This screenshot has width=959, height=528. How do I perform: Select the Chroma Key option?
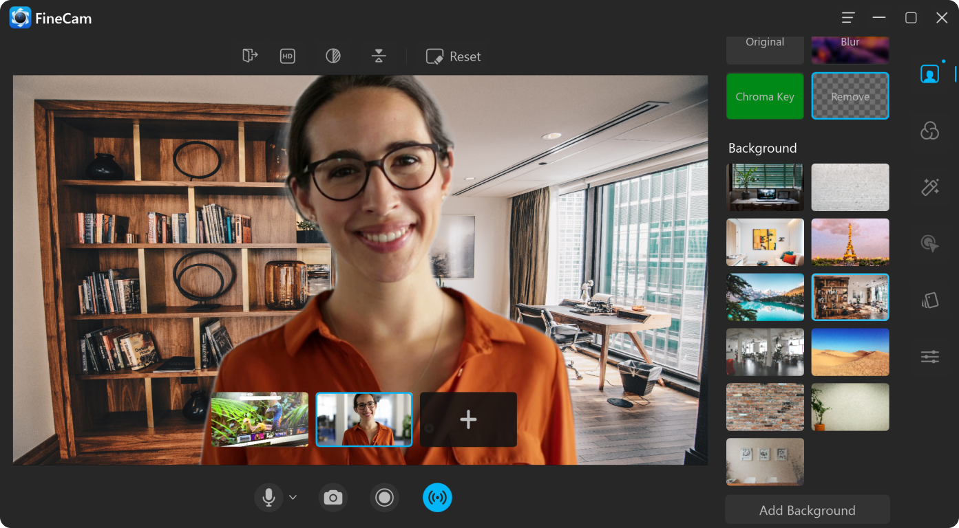(x=765, y=96)
